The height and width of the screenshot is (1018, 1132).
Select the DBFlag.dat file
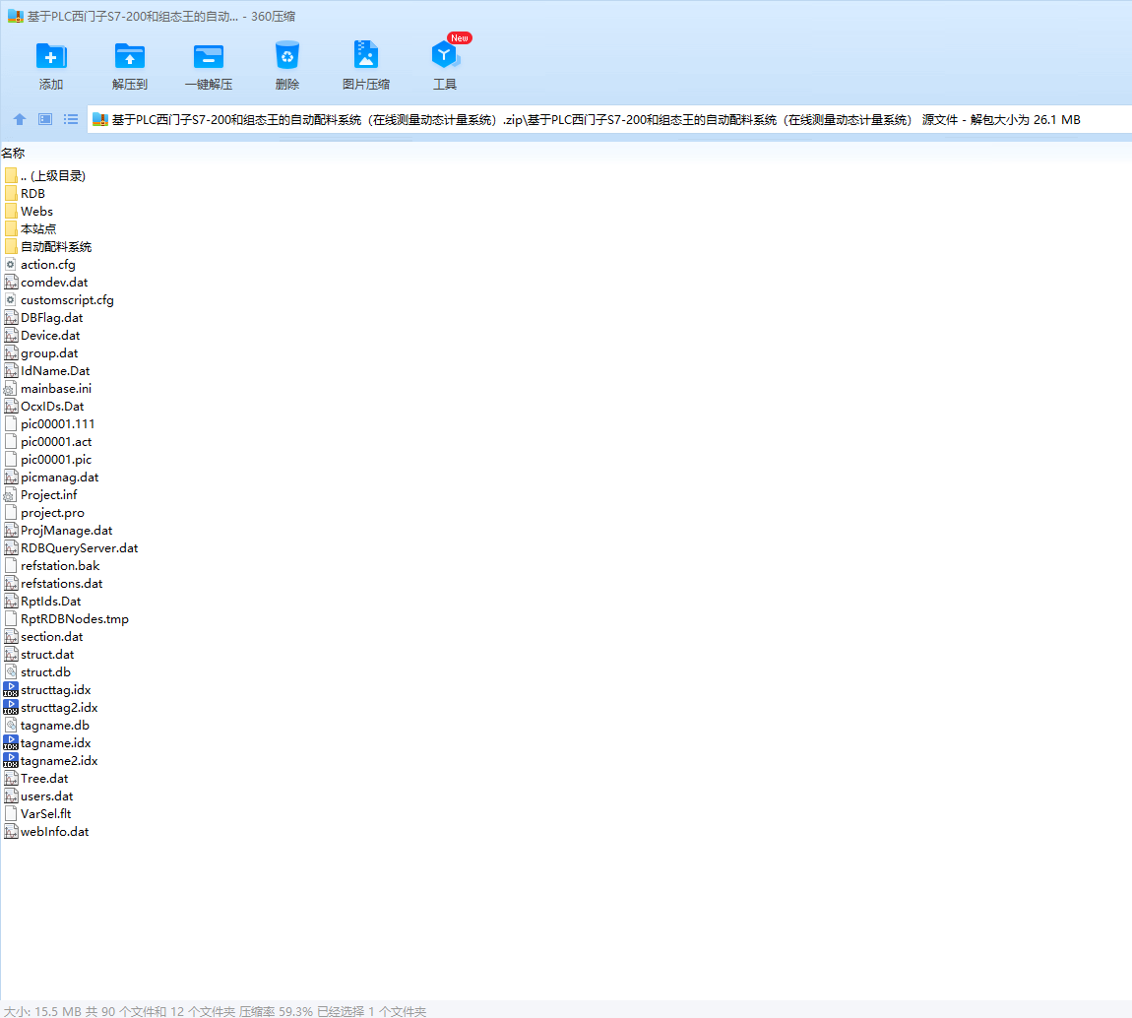43,318
